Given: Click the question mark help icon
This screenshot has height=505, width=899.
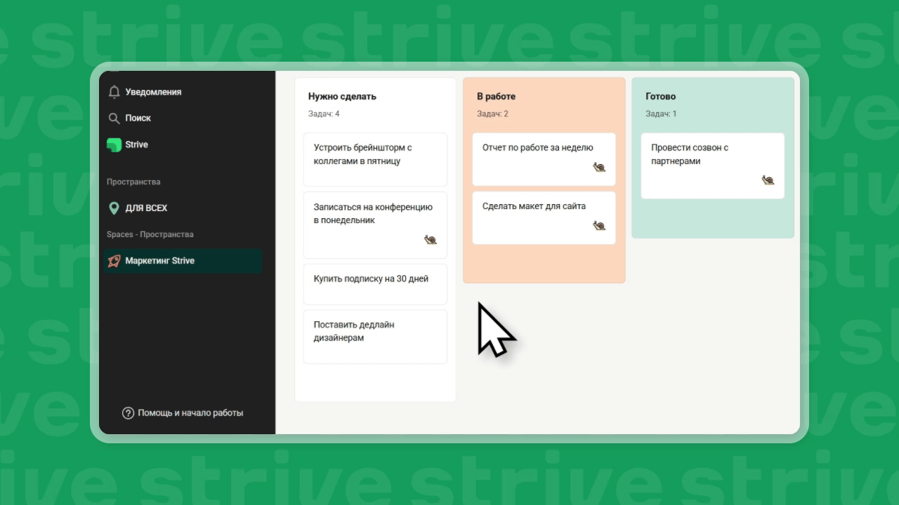Looking at the screenshot, I should 128,413.
